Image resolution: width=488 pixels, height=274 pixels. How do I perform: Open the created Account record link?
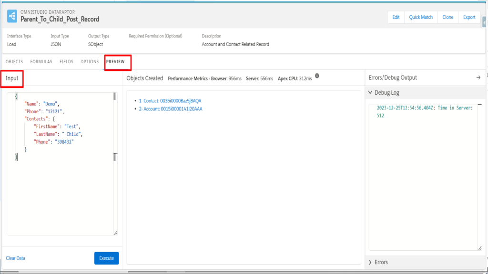(x=171, y=109)
